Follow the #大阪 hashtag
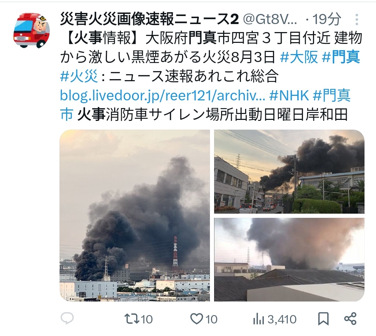The height and width of the screenshot is (336, 376). (x=299, y=57)
